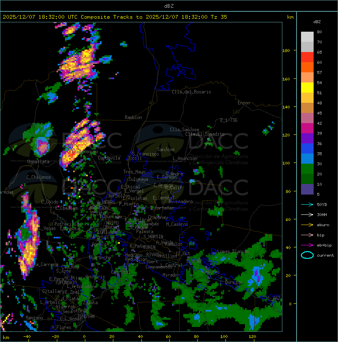Click the Cacheuta label on map
This screenshot has height=342, width=338.
[x=69, y=229]
